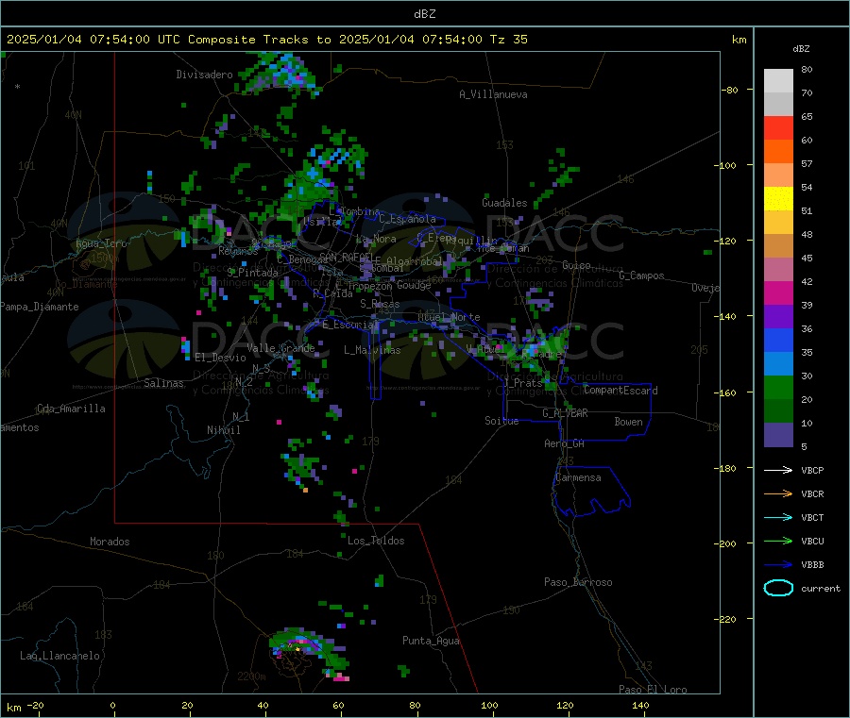Click the 'Aero_GA' place label
The image size is (850, 718).
[564, 443]
